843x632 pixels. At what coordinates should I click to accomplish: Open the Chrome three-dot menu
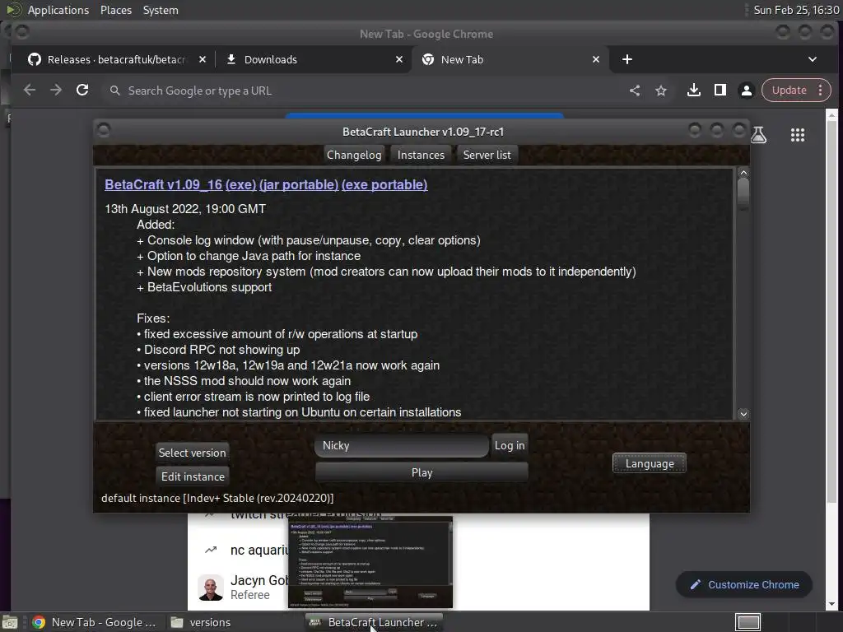click(x=821, y=91)
